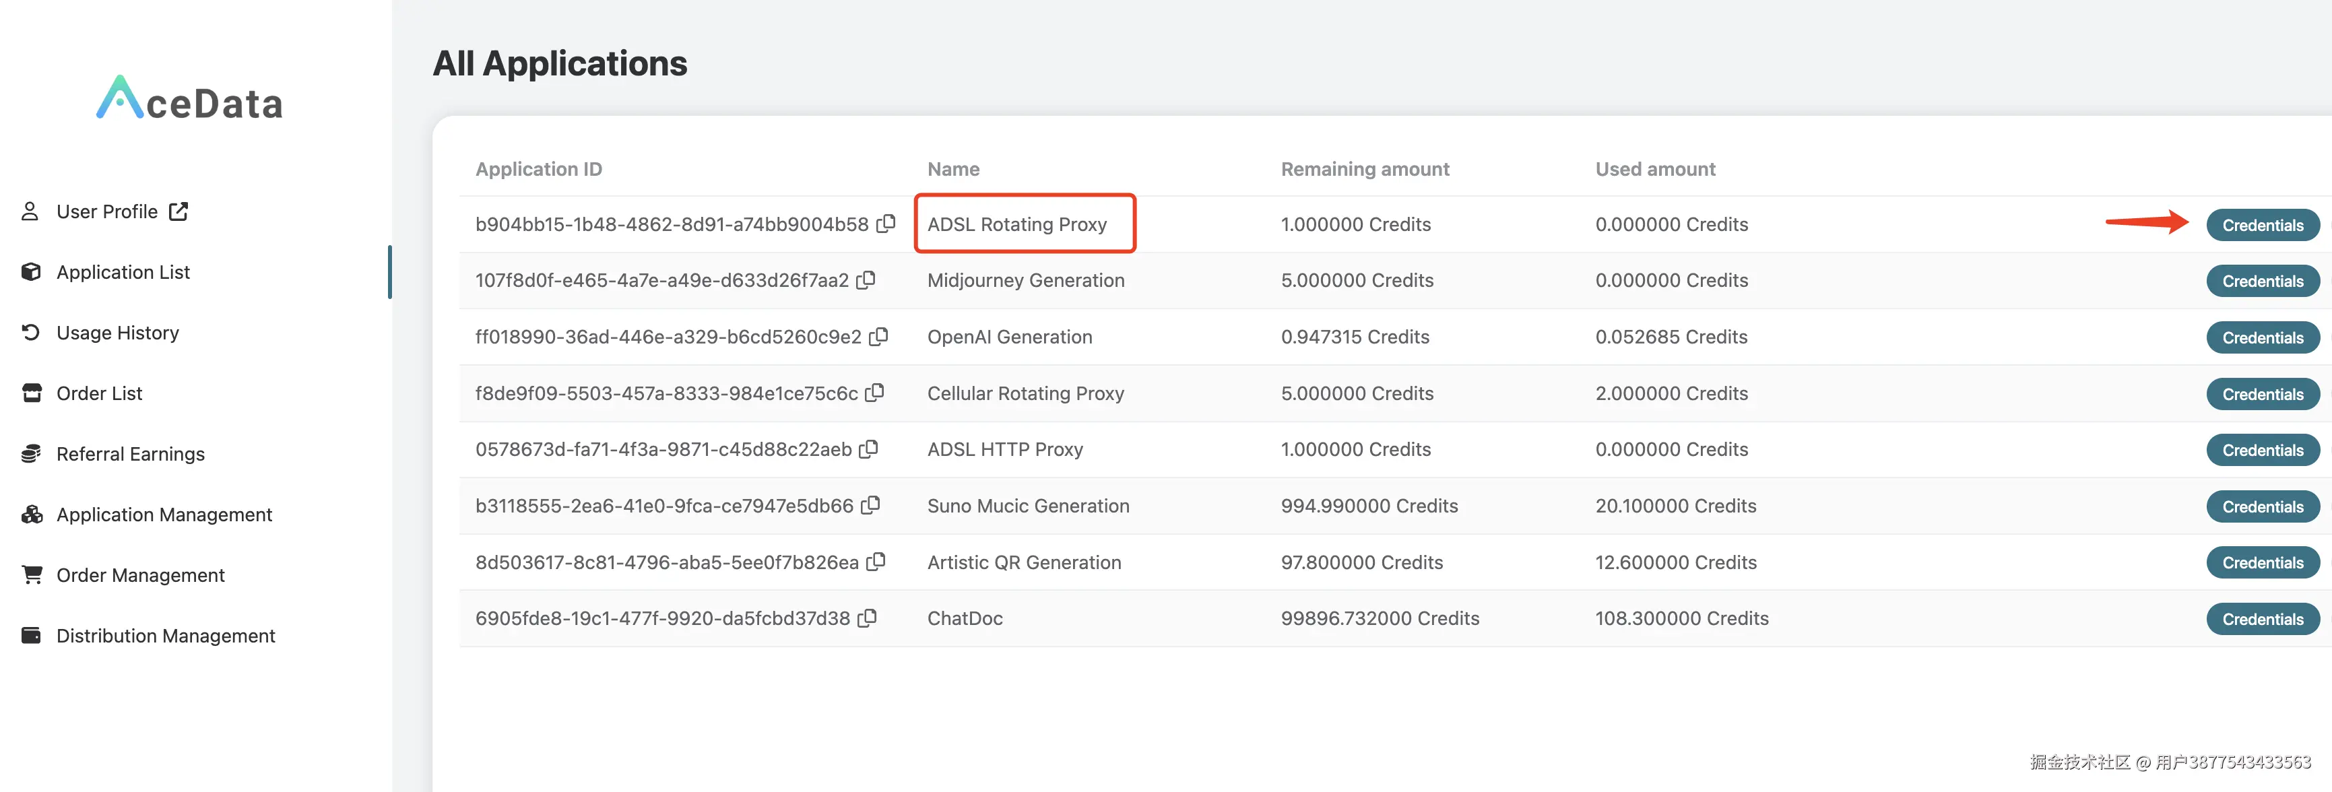Copy the ADSL Rotating Proxy application ID

pos(885,223)
